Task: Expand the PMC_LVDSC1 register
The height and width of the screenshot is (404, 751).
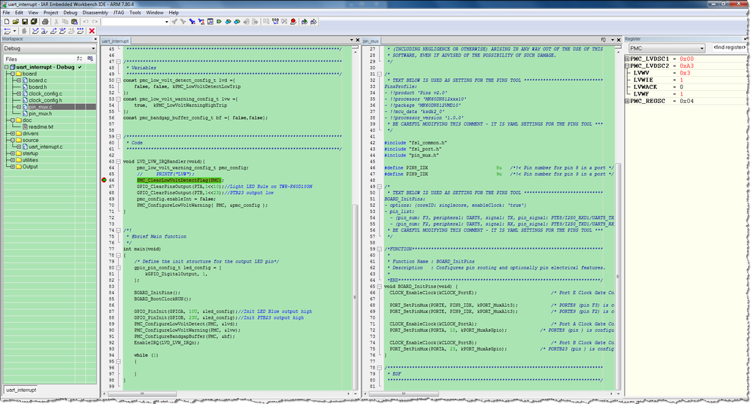Action: [x=627, y=59]
